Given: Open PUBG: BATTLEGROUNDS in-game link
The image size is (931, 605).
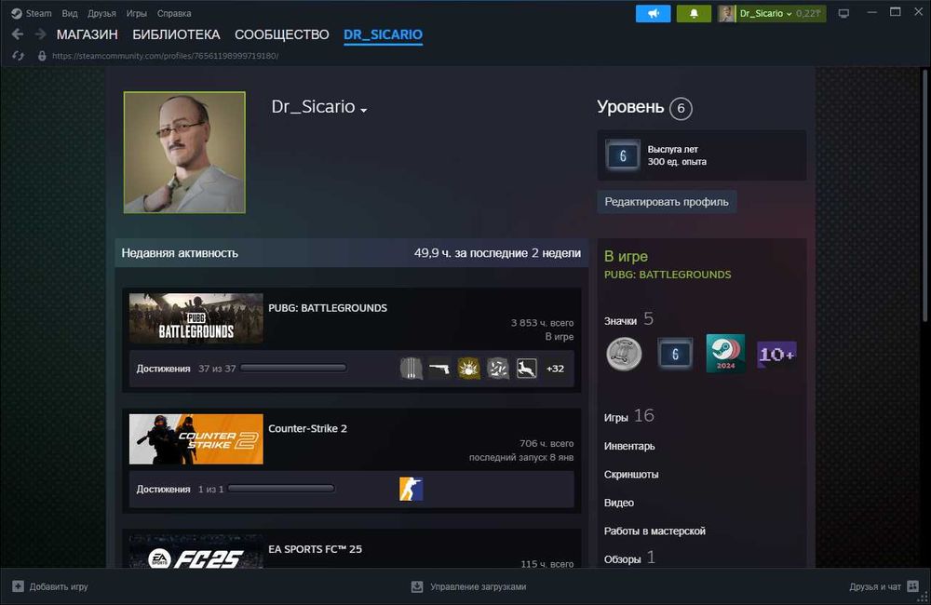Looking at the screenshot, I should click(668, 275).
